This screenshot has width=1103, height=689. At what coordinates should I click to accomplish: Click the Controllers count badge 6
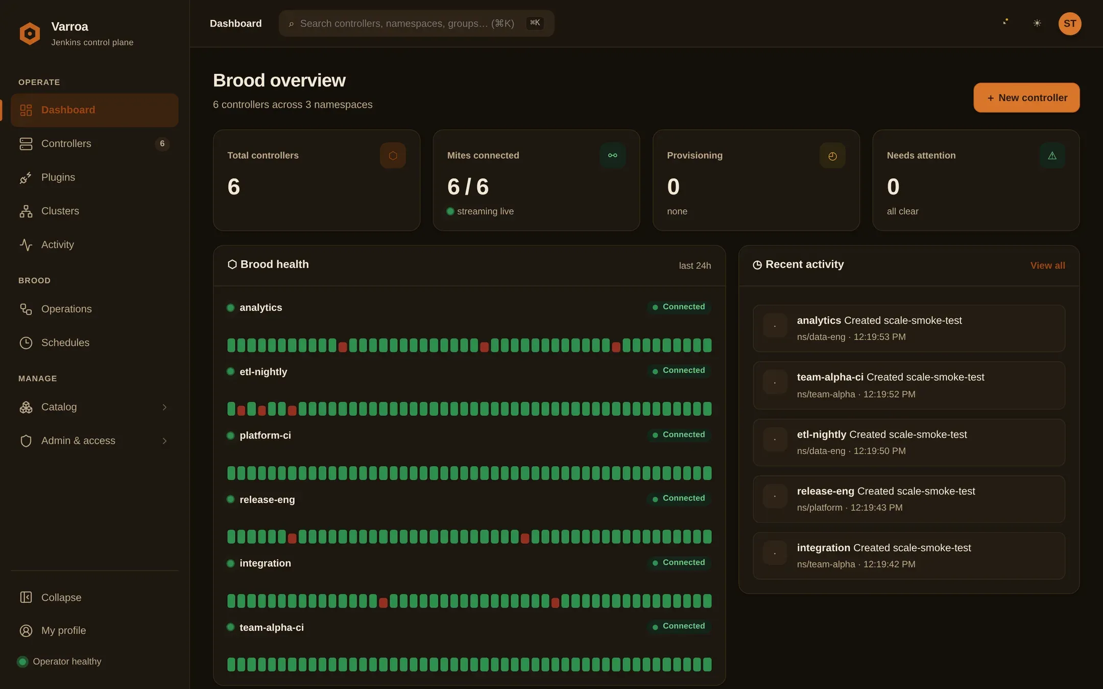162,144
